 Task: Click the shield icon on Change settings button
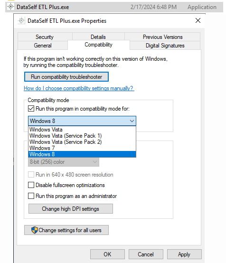click(x=35, y=230)
